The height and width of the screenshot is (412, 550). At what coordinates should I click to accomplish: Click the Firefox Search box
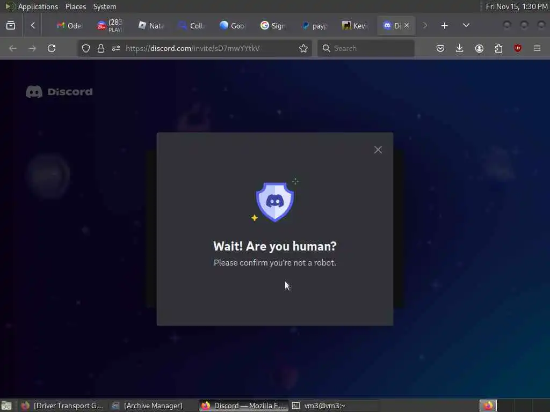366,48
